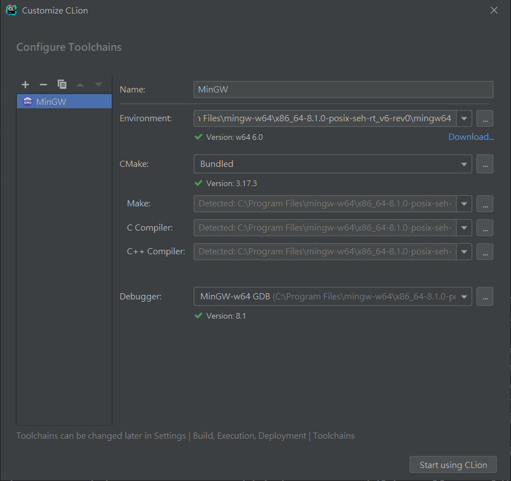511x481 pixels.
Task: Browse for C++ Compiler executable
Action: [x=485, y=251]
